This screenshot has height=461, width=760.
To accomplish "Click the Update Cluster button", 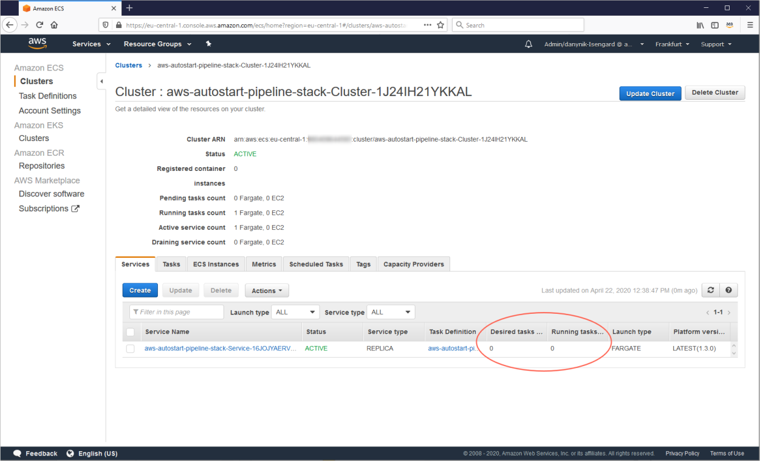I will [650, 93].
